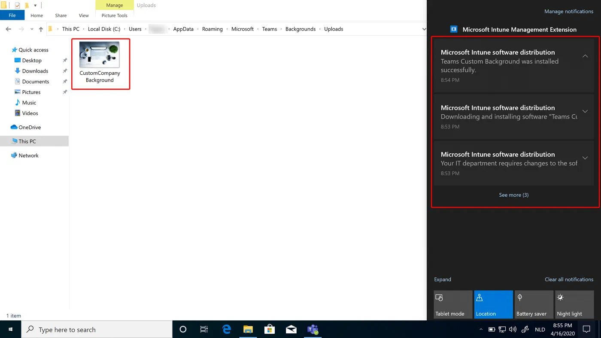Switch to the Share ribbon tab

(61, 15)
